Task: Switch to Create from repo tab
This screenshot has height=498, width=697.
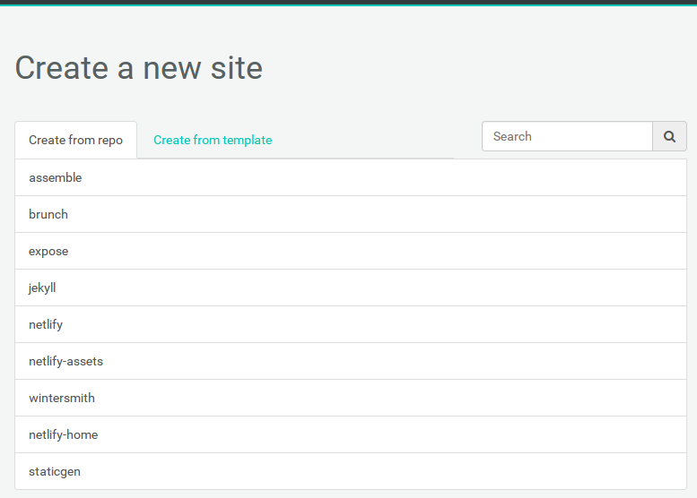Action: 76,140
